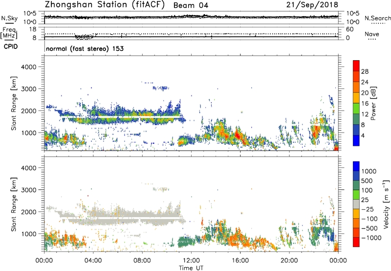Click the '4000' tick of the power panel

coord(28,67)
